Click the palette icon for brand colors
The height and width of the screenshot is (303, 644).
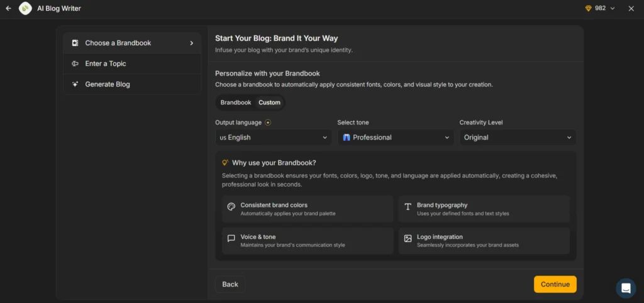click(231, 207)
